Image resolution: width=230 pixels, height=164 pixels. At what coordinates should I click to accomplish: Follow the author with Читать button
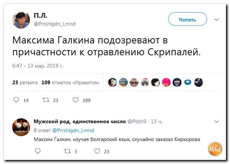click(187, 19)
